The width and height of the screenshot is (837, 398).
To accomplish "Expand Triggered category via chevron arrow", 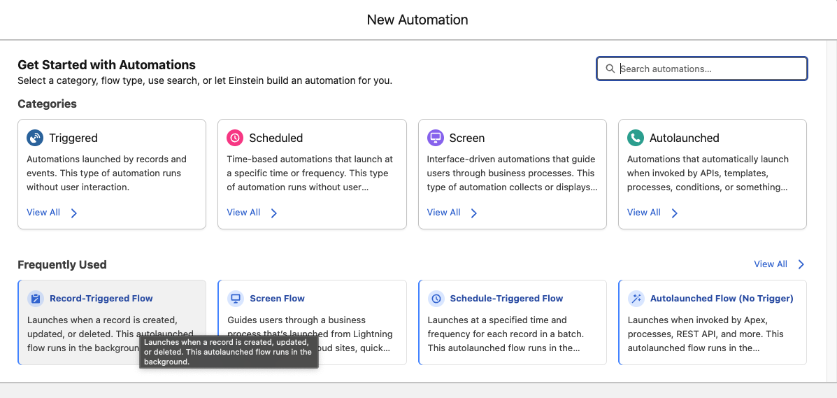I will tap(74, 213).
